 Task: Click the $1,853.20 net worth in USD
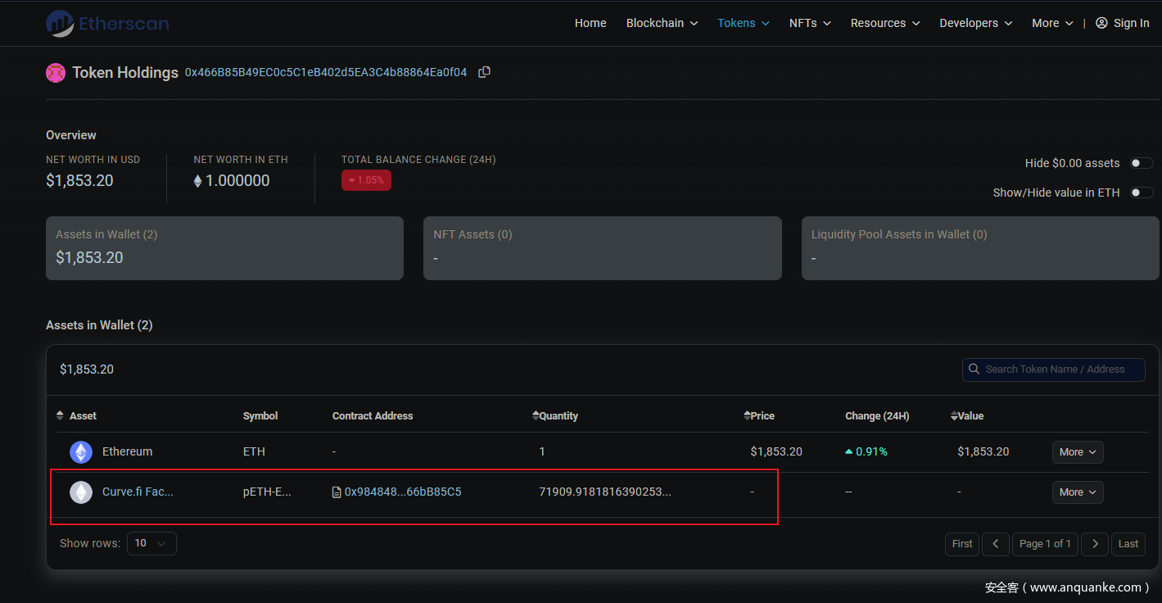tap(79, 180)
